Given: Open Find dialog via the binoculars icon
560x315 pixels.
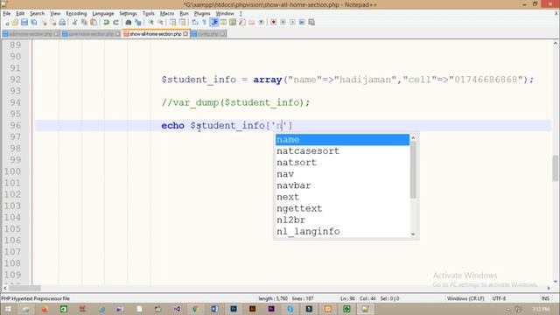Looking at the screenshot, I should coord(129,22).
